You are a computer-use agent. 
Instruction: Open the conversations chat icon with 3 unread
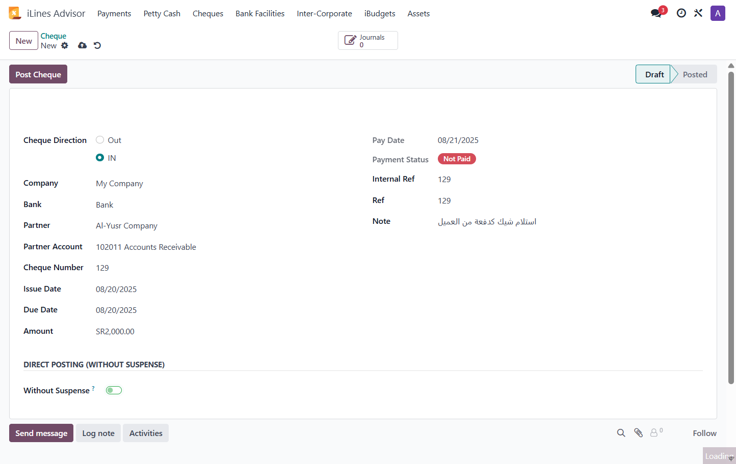657,13
